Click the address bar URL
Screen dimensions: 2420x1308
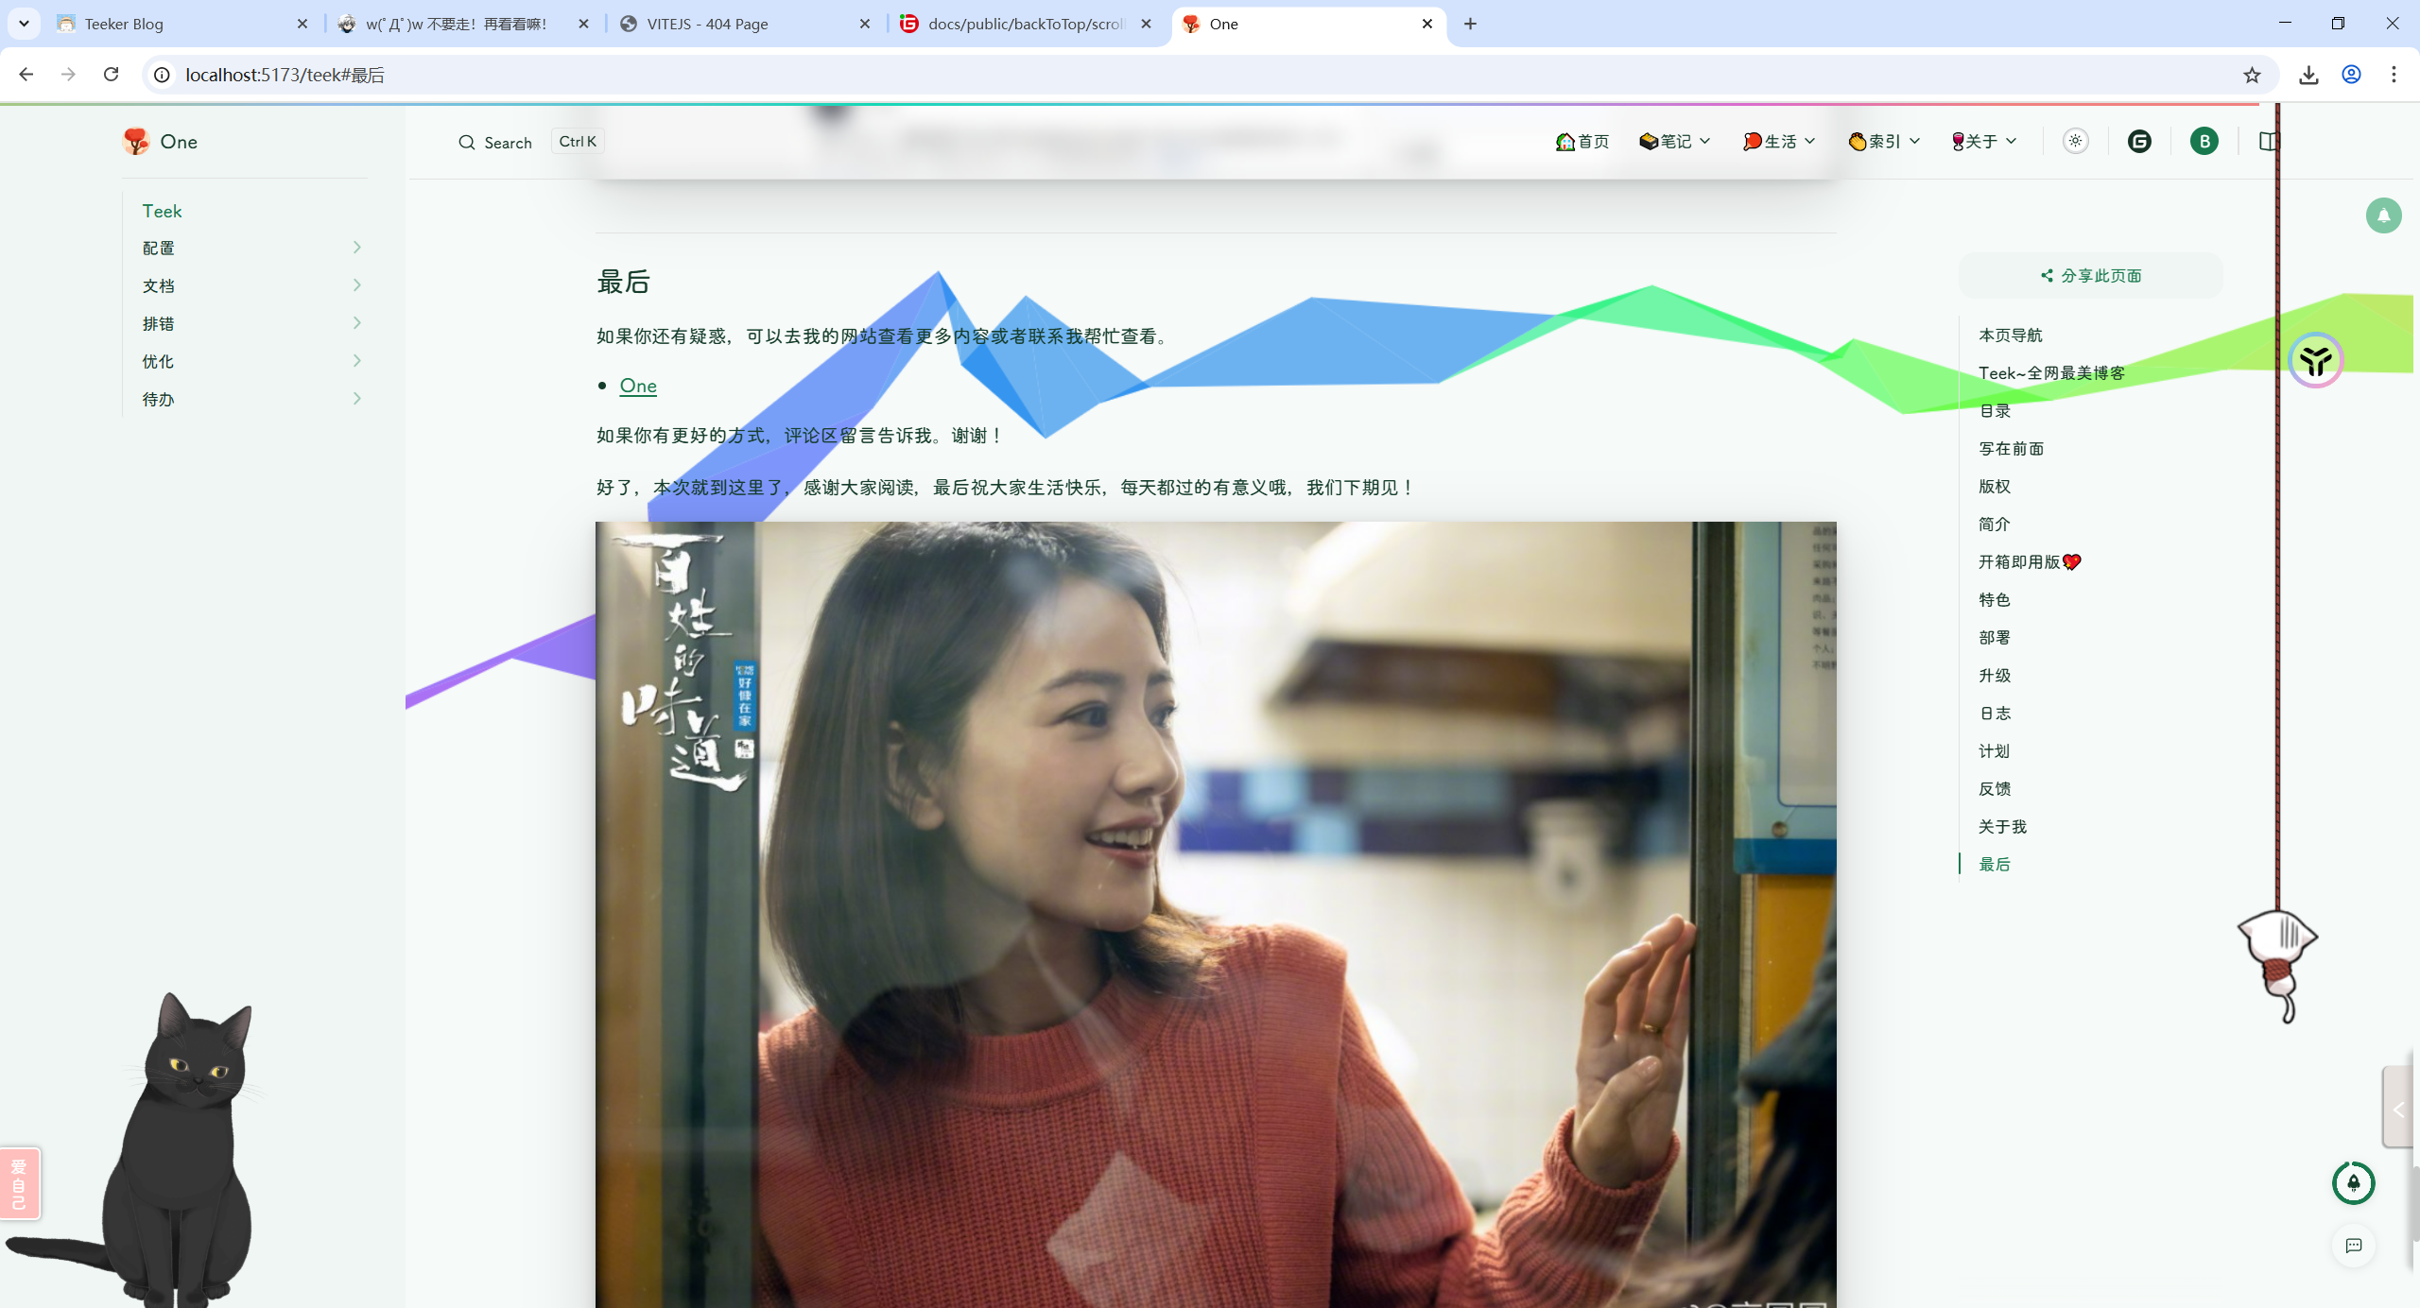coord(285,75)
